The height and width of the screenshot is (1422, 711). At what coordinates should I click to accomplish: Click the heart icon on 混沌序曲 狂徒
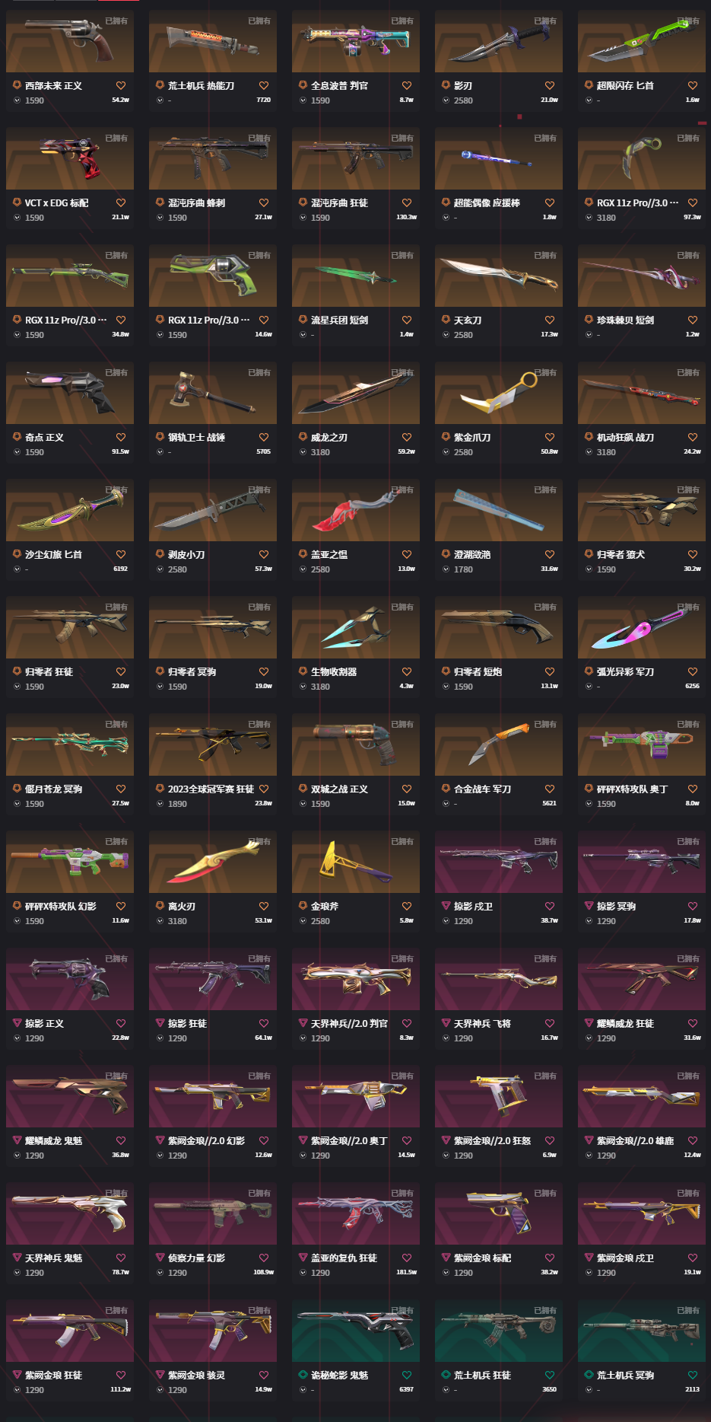click(407, 203)
